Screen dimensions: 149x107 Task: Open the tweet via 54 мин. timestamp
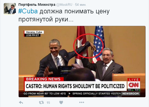(81, 5)
